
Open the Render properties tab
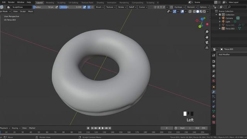click(x=213, y=61)
